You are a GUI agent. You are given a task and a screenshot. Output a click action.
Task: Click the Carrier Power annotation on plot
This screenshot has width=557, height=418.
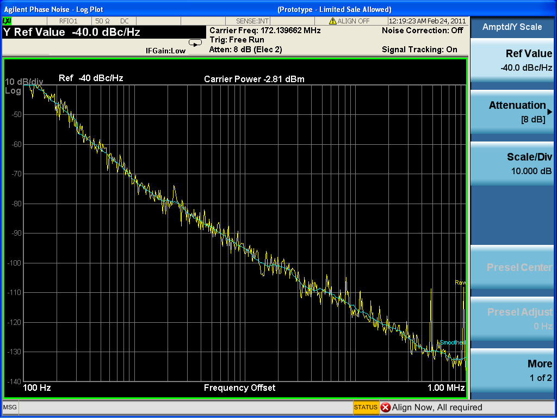pyautogui.click(x=254, y=79)
